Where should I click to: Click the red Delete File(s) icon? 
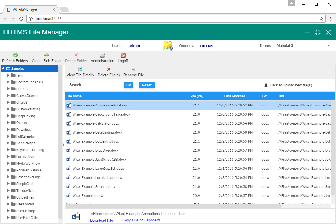[x=109, y=69]
